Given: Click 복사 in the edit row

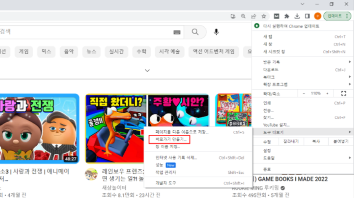Looking at the screenshot, I should 316,142.
